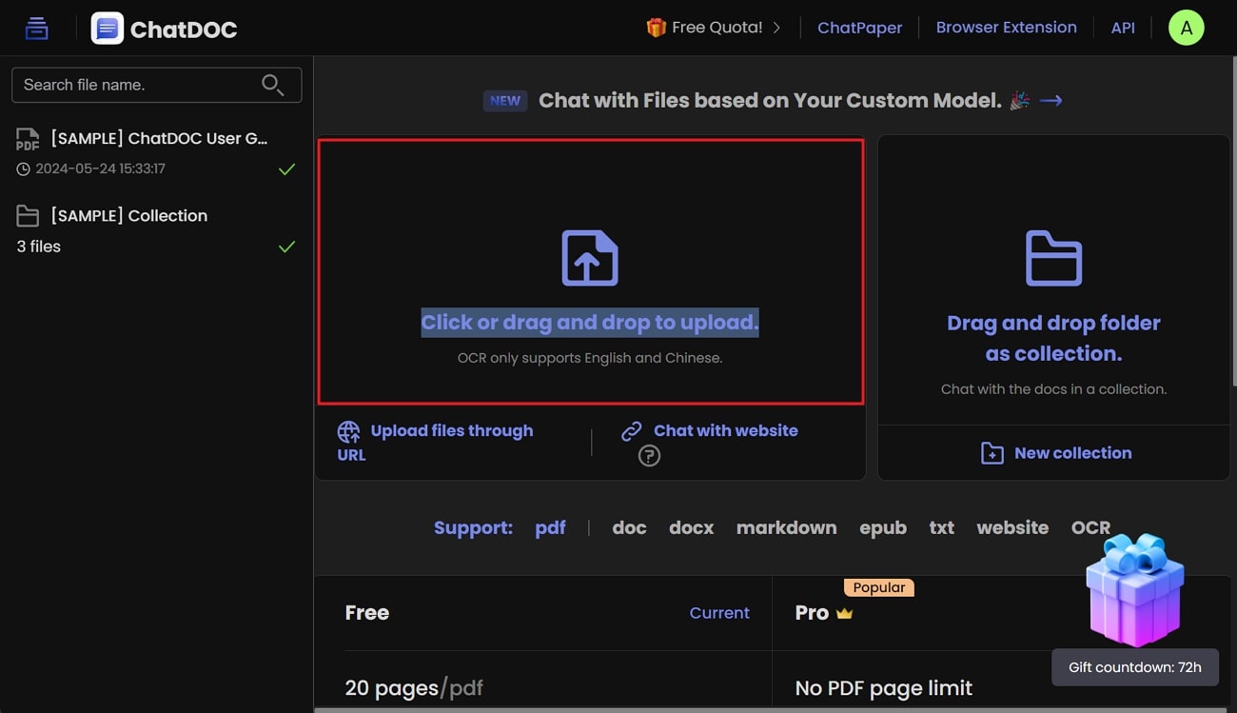Click the globe icon for URL upload
Image resolution: width=1237 pixels, height=713 pixels.
tap(349, 432)
